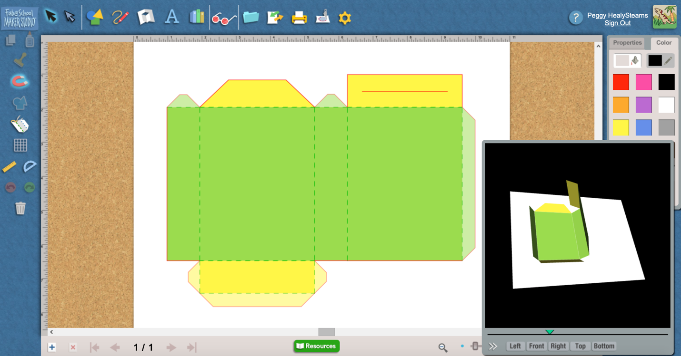This screenshot has width=681, height=356.
Task: Select the yellow color swatch
Action: [621, 127]
